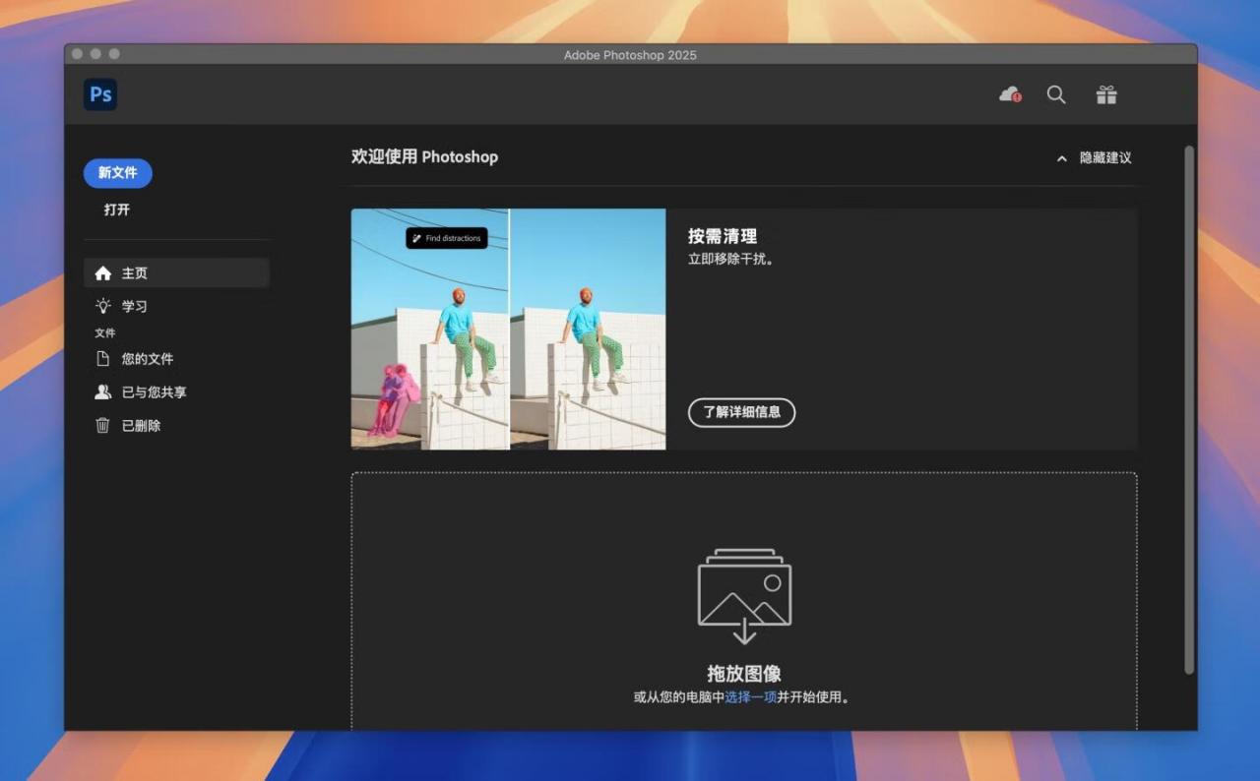The width and height of the screenshot is (1260, 781).
Task: Click the Ps logo icon
Action: pos(99,93)
